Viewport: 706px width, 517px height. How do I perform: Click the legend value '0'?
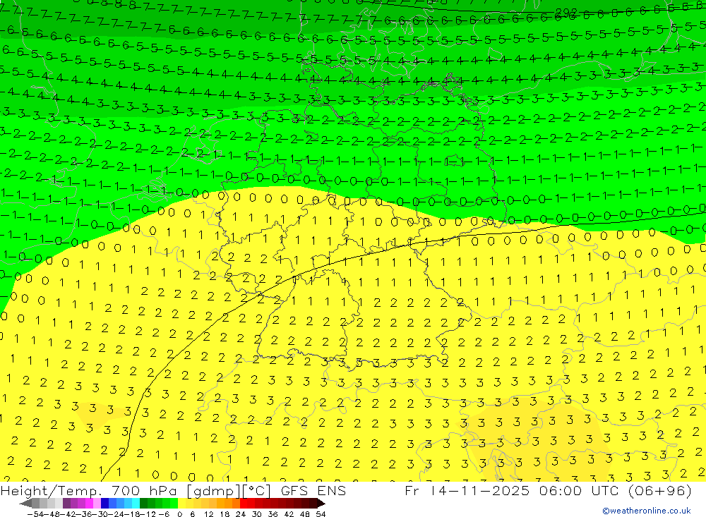[x=179, y=514]
